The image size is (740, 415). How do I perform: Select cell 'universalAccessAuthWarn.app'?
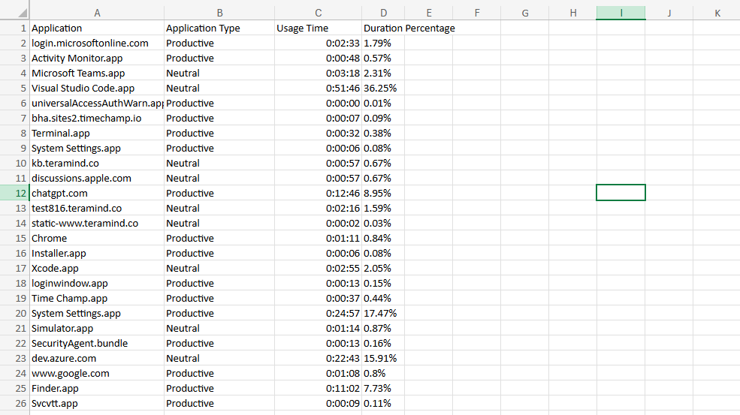click(97, 103)
